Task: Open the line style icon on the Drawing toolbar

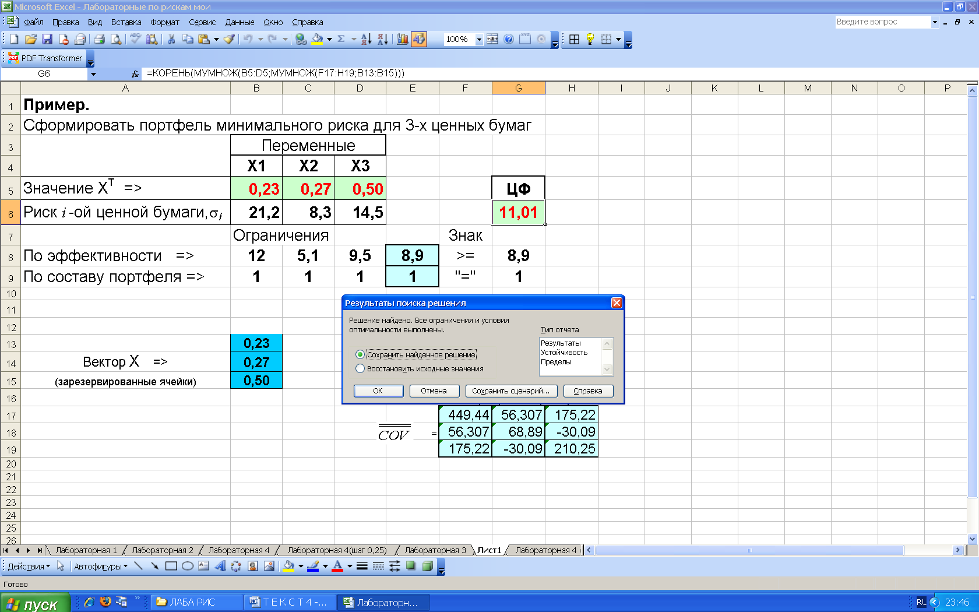Action: tap(362, 566)
